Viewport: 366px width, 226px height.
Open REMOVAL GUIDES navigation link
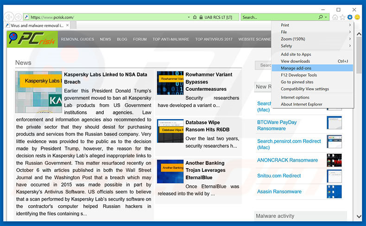pos(77,39)
